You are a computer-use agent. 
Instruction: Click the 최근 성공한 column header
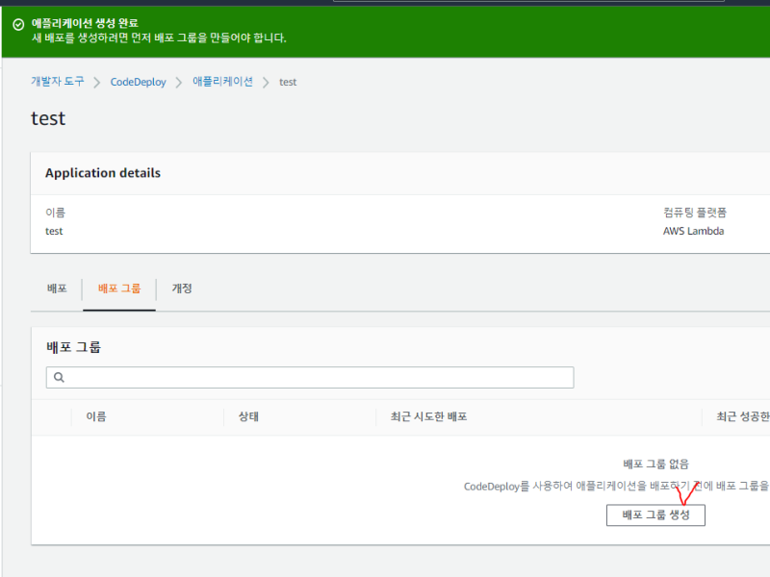click(x=742, y=416)
